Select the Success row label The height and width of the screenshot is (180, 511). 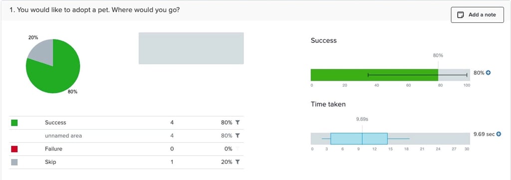click(55, 123)
